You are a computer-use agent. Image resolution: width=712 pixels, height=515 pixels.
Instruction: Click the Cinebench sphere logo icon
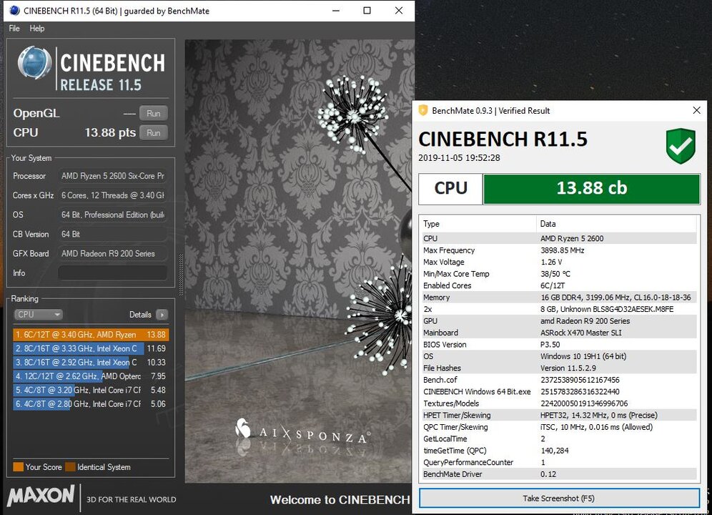click(34, 63)
